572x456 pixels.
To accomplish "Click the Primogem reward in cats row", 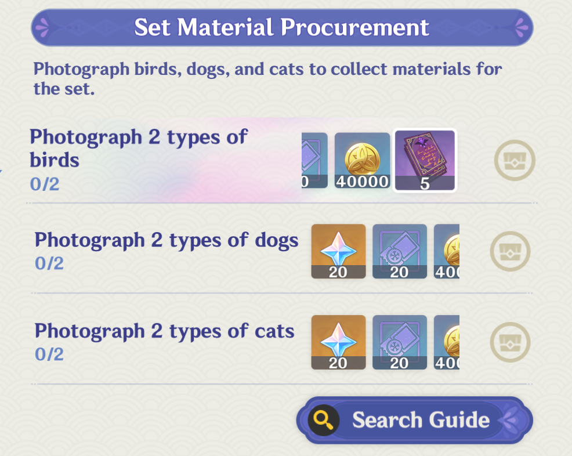I will pyautogui.click(x=338, y=342).
